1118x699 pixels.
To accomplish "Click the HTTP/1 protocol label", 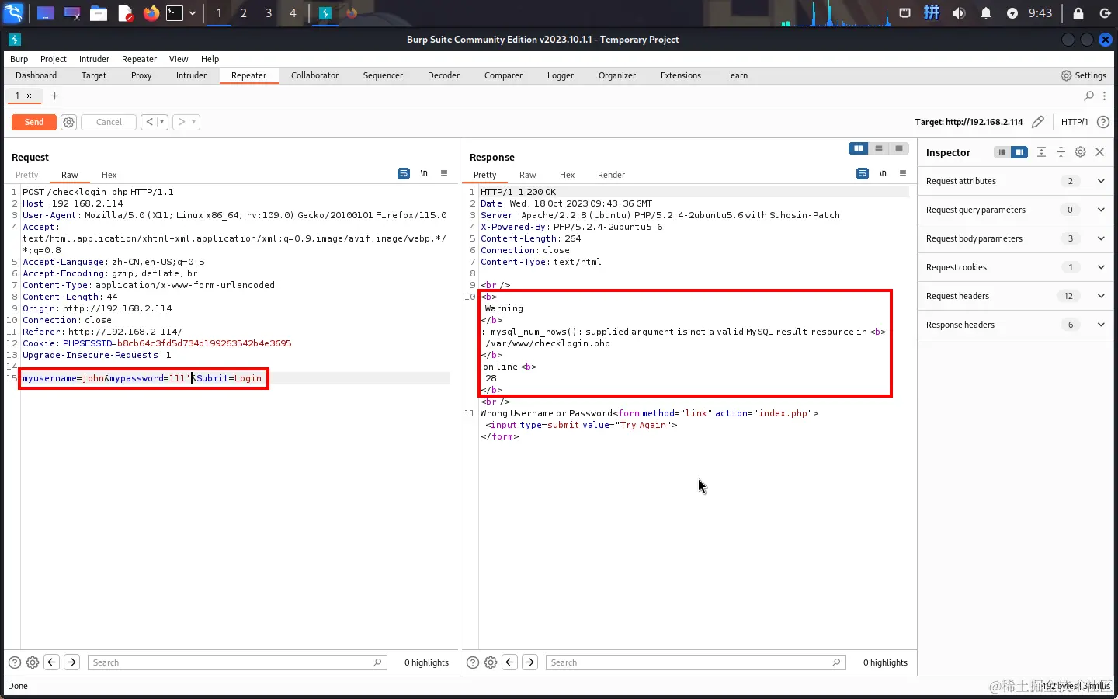I will coord(1075,122).
